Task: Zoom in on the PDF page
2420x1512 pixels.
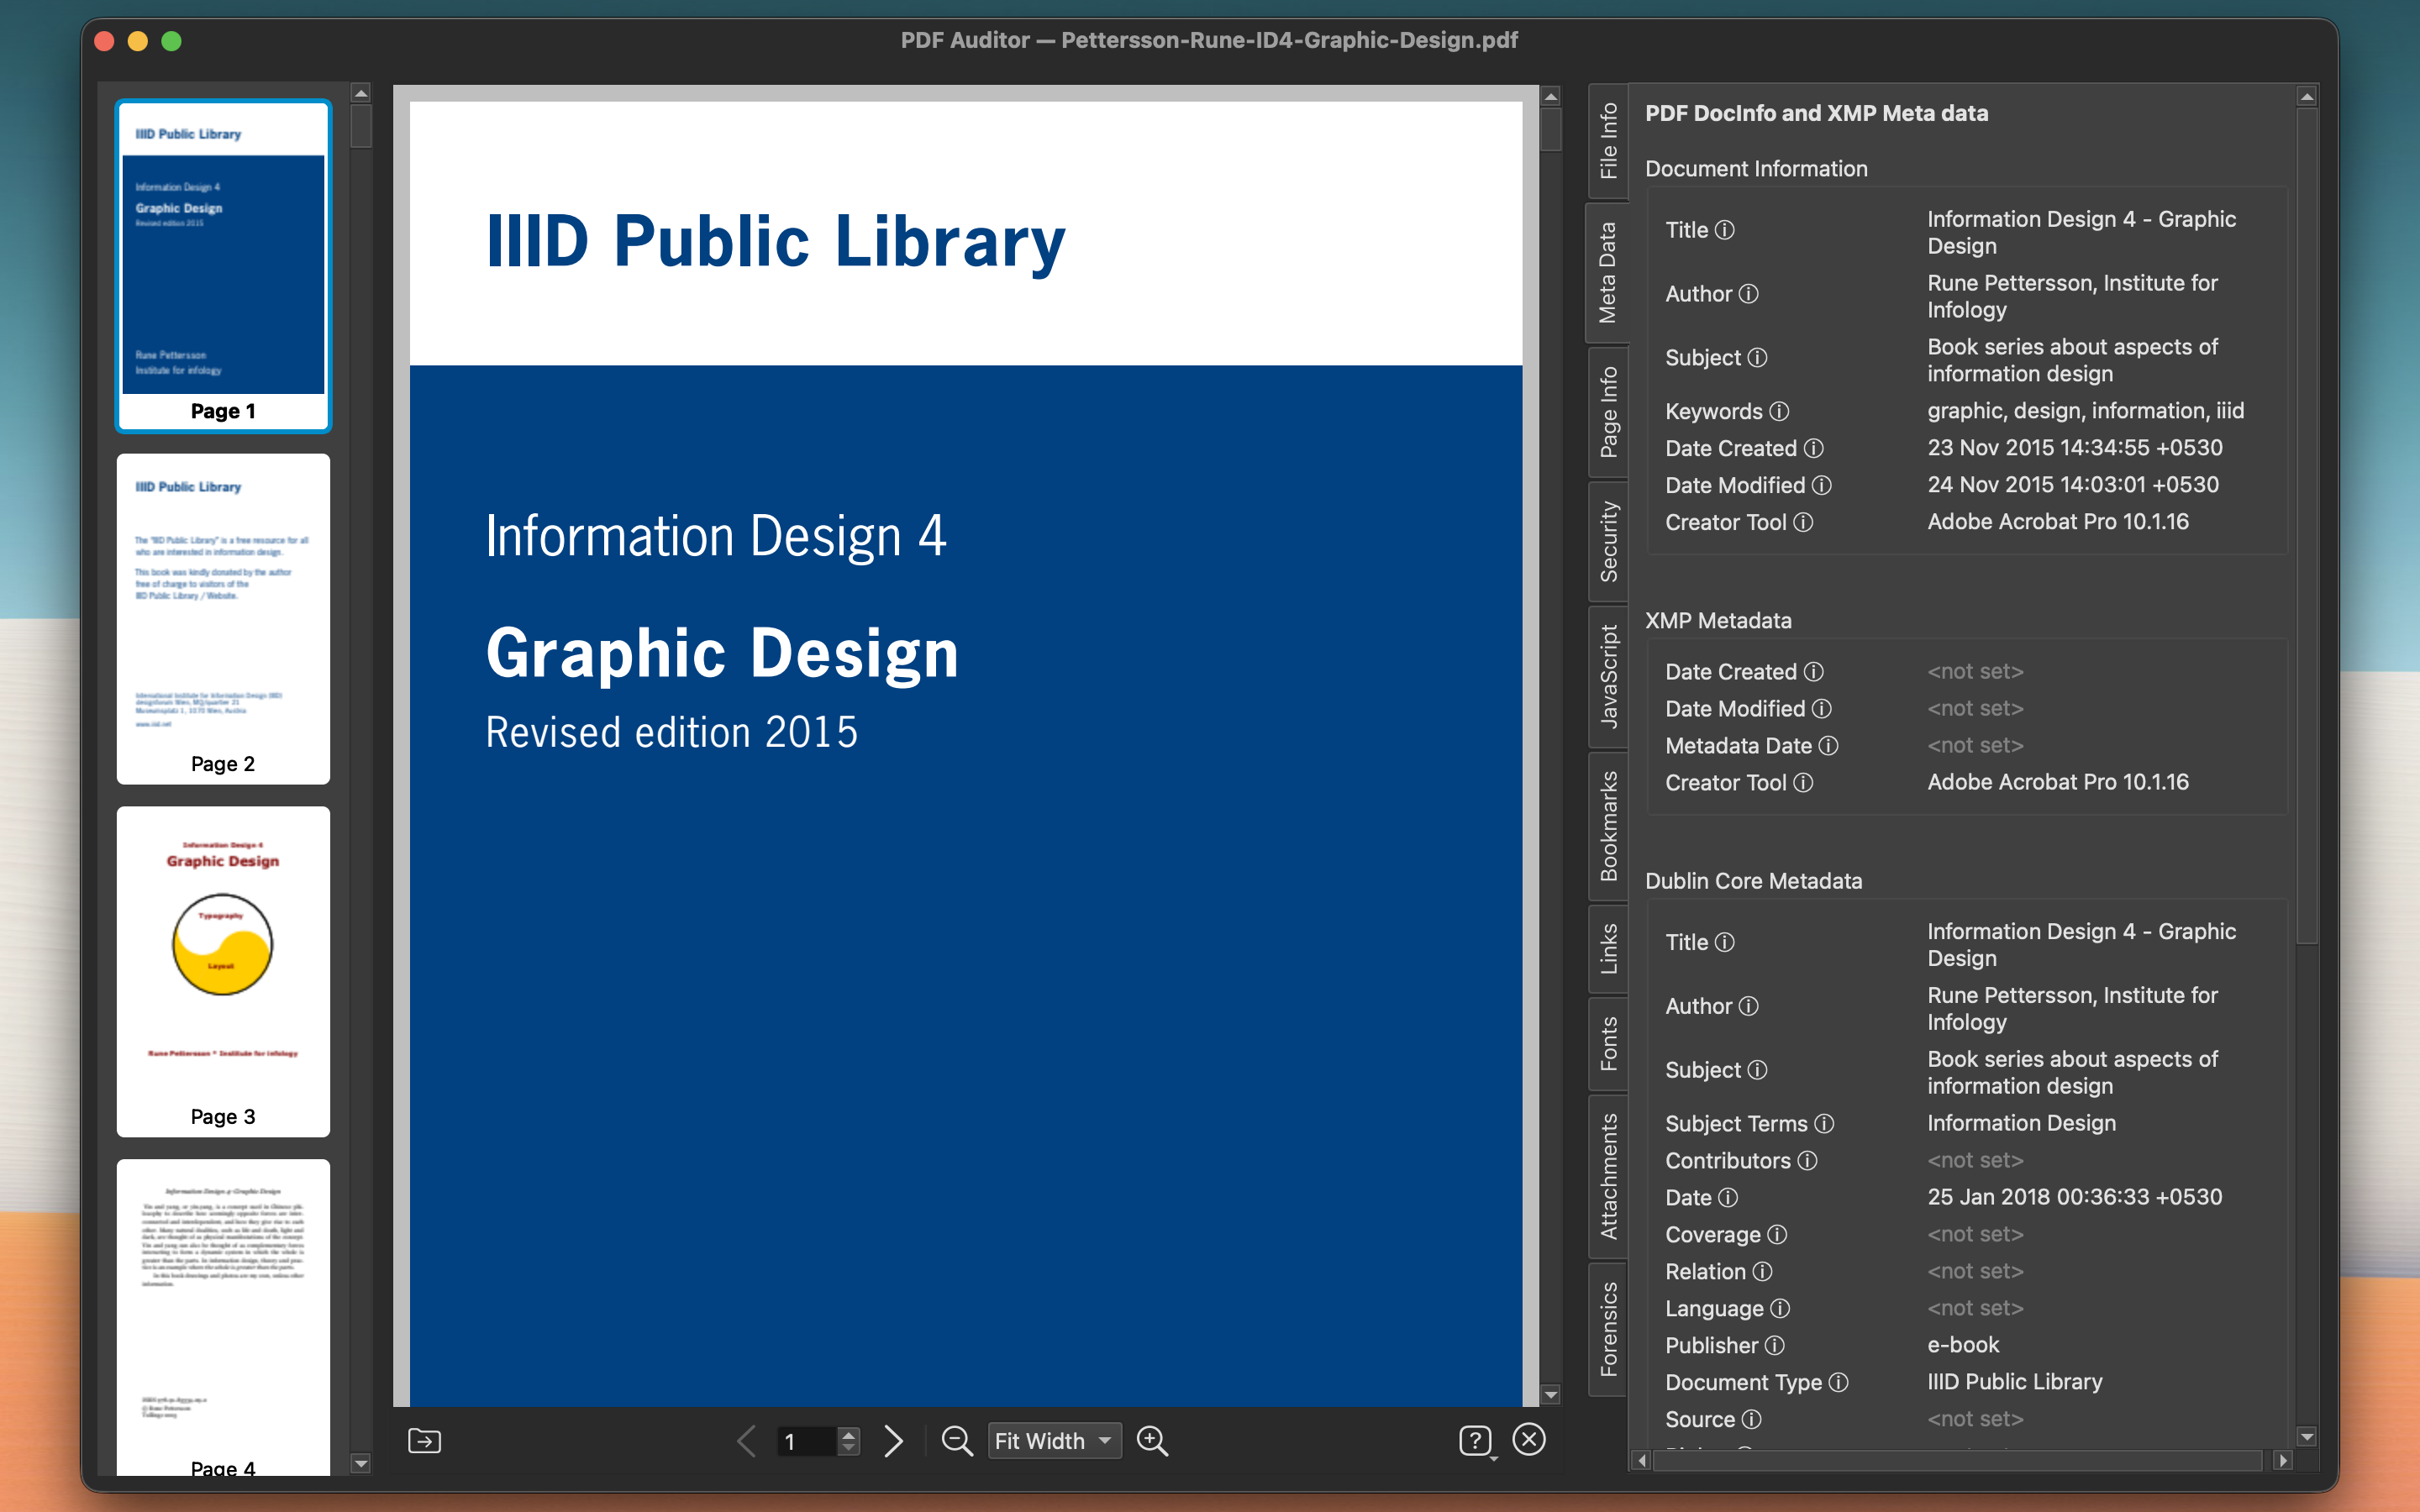Action: click(1152, 1440)
